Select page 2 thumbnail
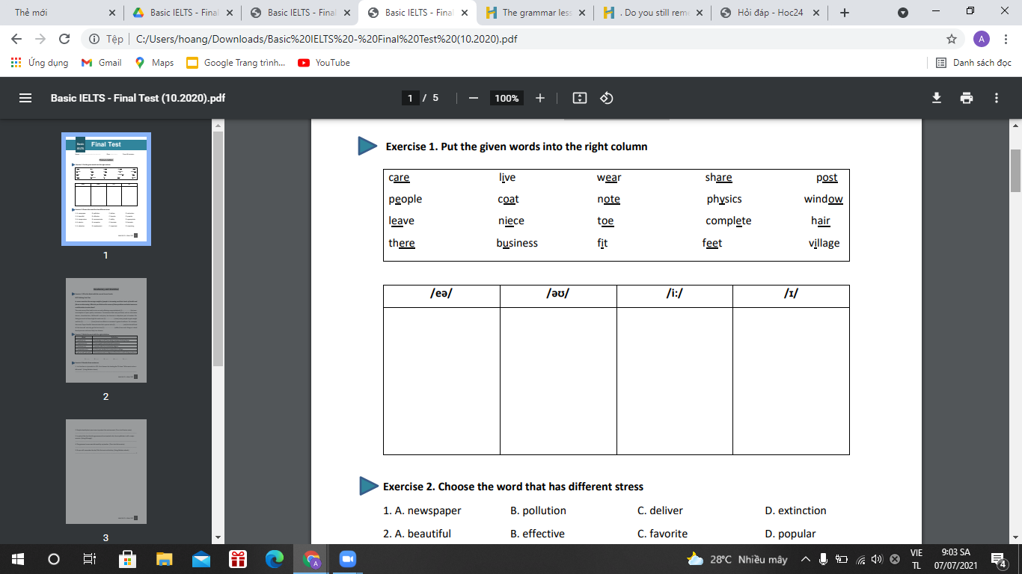Viewport: 1022px width, 574px height. pos(106,330)
